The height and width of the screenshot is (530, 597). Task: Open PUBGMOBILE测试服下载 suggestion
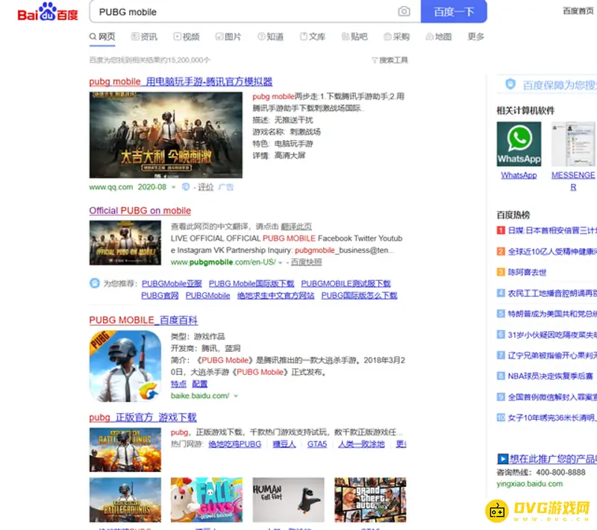[346, 283]
